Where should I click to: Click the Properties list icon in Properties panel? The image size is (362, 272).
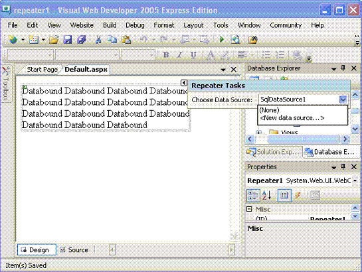[284, 196]
